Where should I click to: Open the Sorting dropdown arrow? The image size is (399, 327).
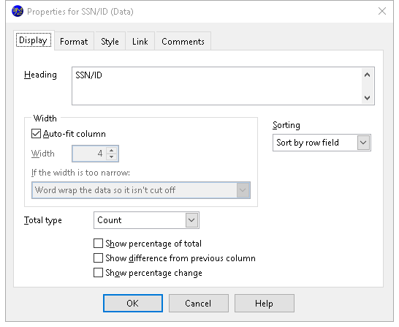pyautogui.click(x=363, y=143)
